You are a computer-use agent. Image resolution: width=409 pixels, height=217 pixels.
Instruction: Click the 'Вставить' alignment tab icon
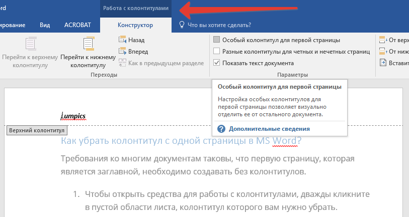click(383, 63)
